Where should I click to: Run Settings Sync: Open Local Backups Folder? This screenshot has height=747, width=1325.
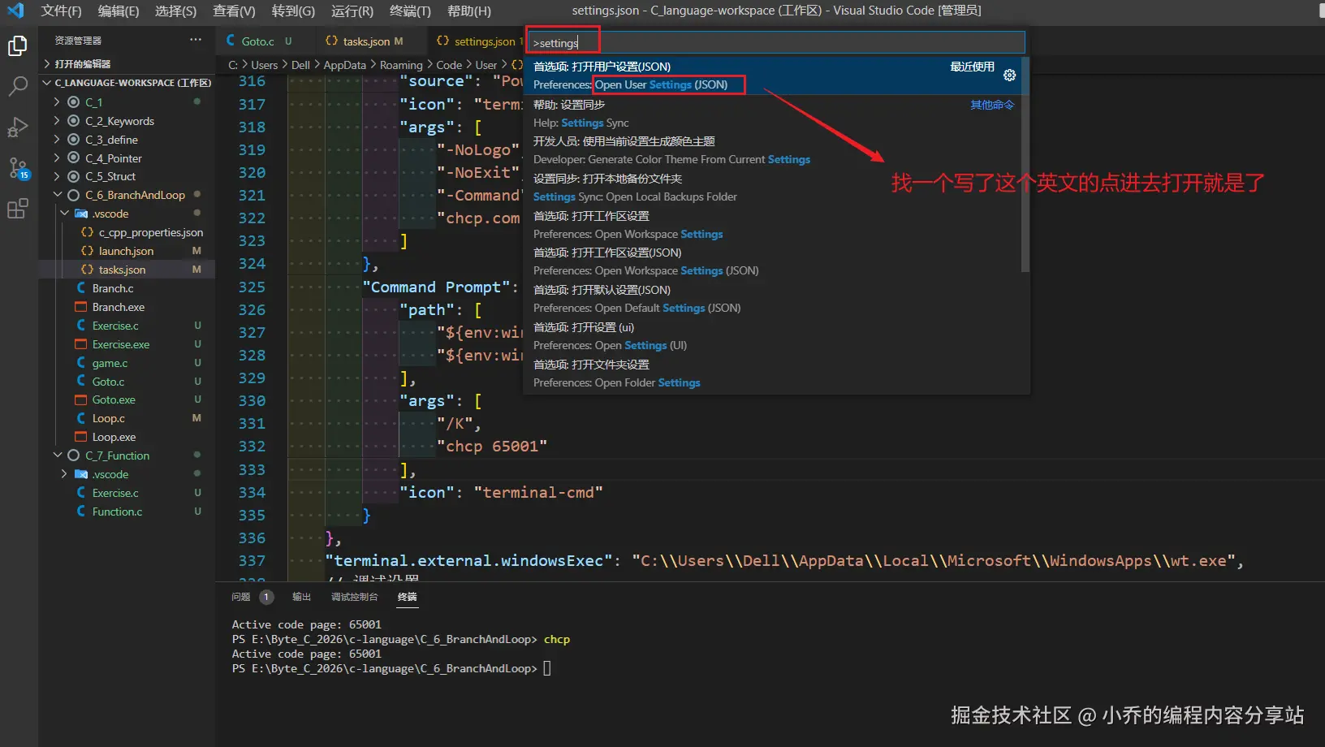coord(772,188)
